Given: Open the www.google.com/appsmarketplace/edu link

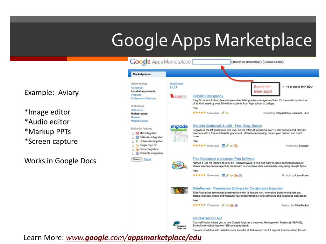Looking at the screenshot, I should pos(133,238).
